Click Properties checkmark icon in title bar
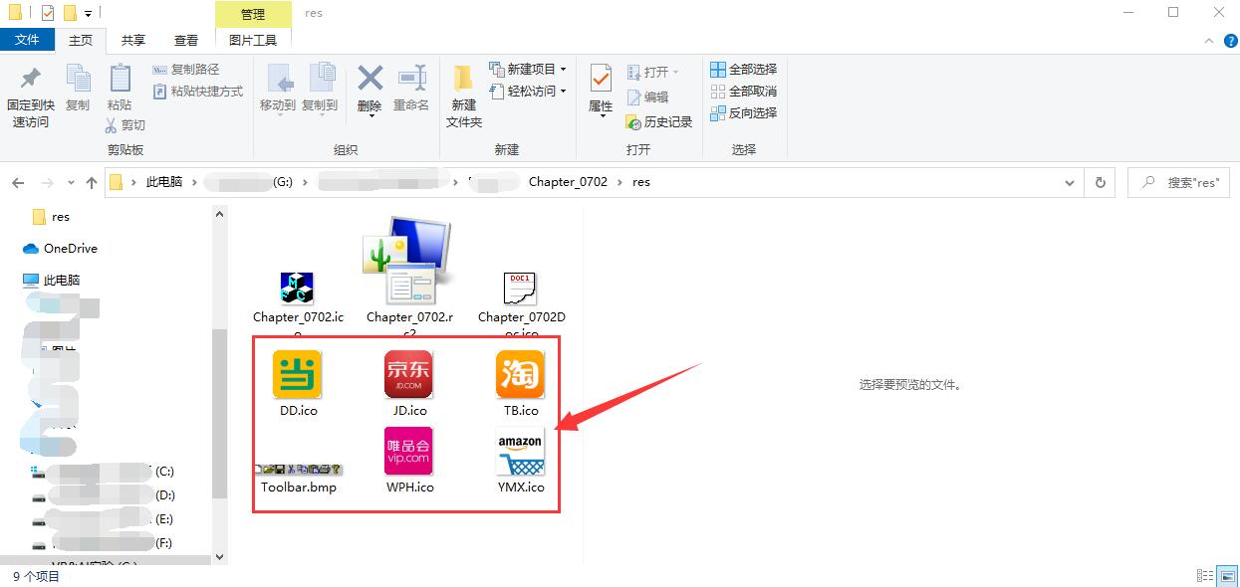 click(49, 13)
